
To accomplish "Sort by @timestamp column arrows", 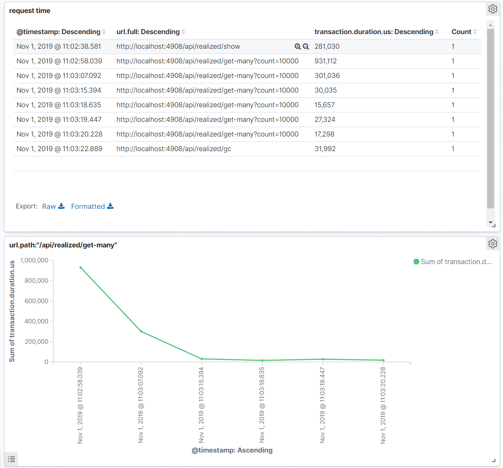I will tap(104, 32).
